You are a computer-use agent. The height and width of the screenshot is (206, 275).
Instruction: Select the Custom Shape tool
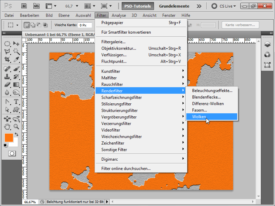coord(16,110)
